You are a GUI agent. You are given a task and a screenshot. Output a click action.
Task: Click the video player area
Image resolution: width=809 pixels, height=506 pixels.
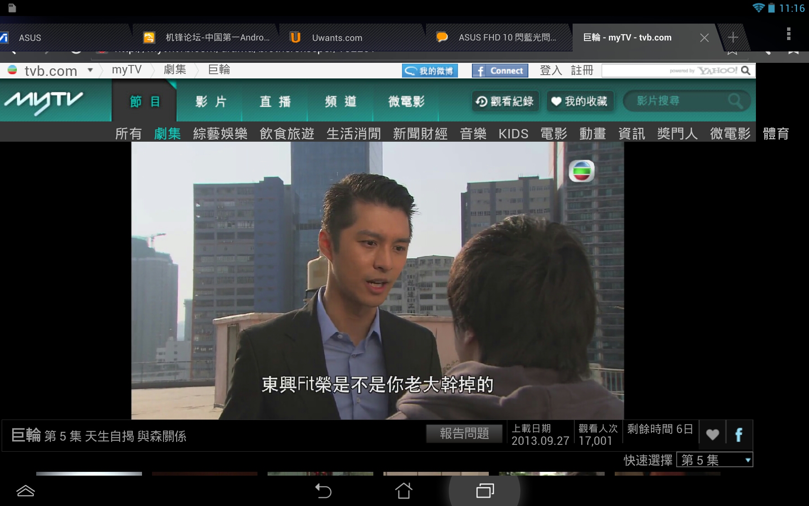(x=378, y=280)
